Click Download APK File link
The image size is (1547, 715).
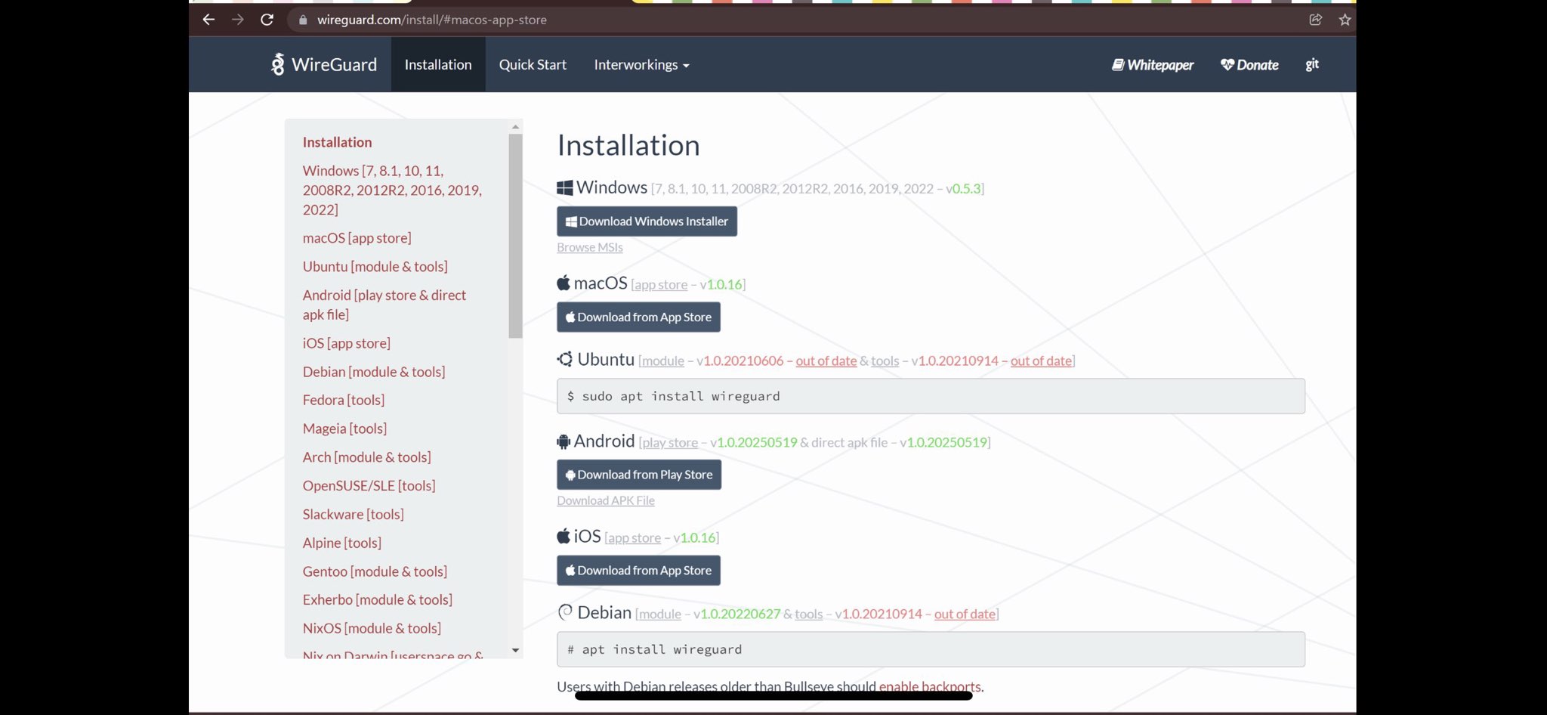pyautogui.click(x=606, y=500)
